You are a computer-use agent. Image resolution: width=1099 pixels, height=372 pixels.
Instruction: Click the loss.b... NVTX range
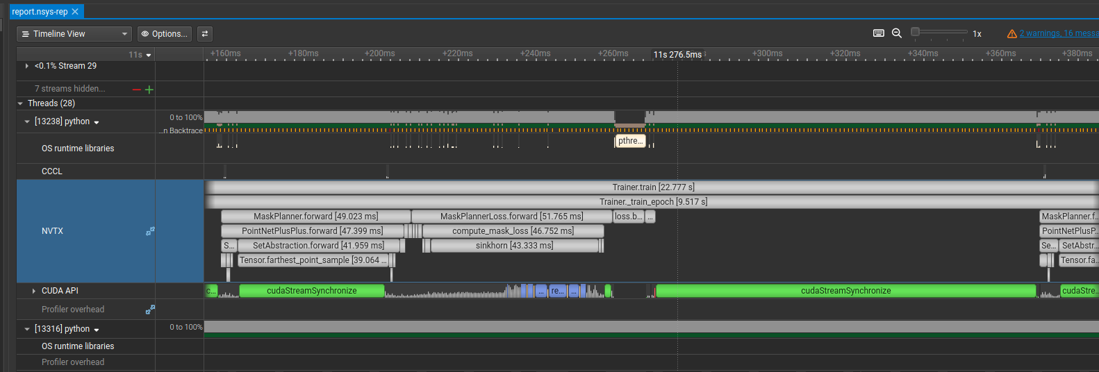[629, 217]
